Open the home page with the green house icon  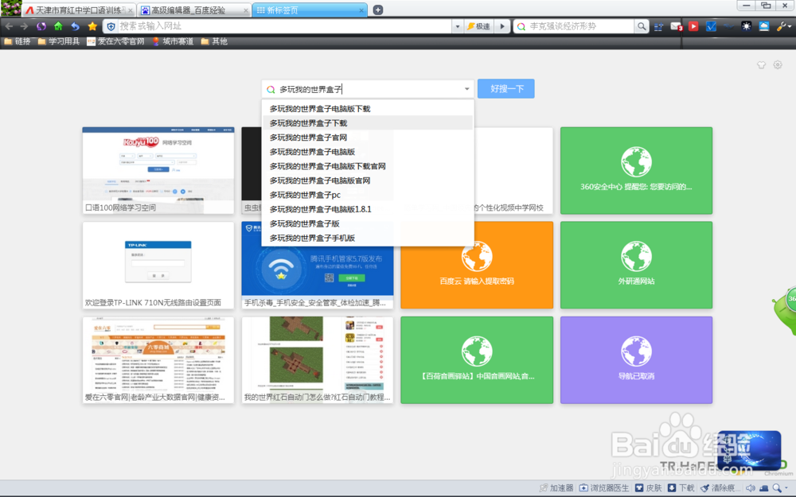pos(58,26)
